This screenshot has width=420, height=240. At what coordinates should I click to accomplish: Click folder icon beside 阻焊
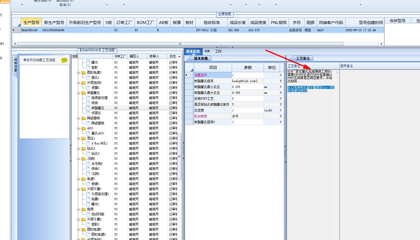pos(84,209)
